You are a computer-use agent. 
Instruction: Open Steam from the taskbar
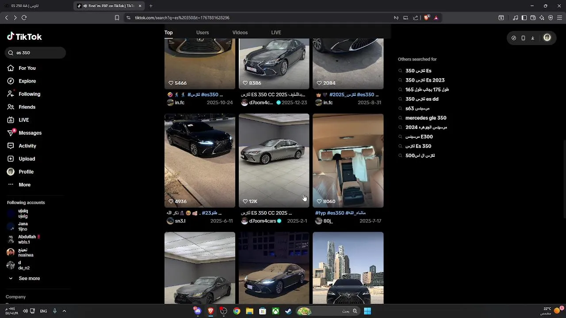click(288, 311)
